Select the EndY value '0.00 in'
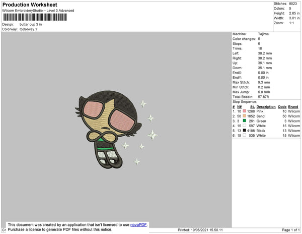302x234 pixels. point(263,77)
